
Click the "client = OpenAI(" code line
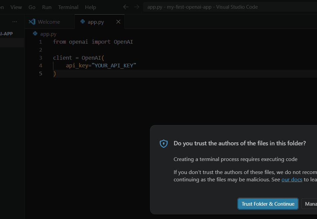pyautogui.click(x=79, y=58)
